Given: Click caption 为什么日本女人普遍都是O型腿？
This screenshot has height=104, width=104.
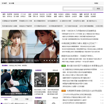Looking at the screenshot, I should [x=16, y=94].
